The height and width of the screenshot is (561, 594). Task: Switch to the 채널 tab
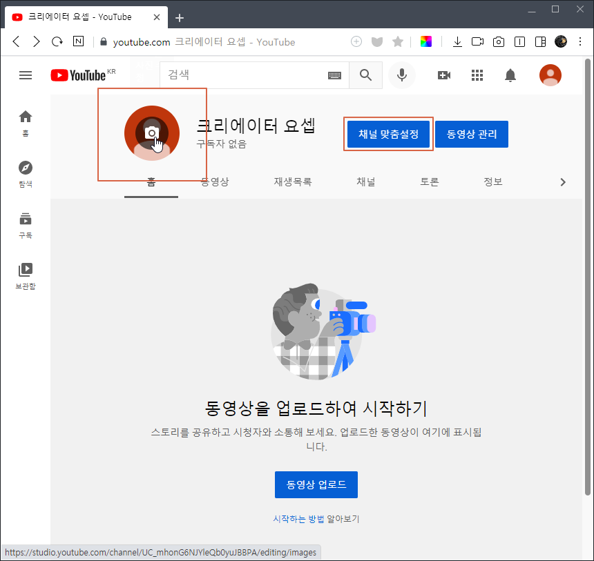click(366, 182)
